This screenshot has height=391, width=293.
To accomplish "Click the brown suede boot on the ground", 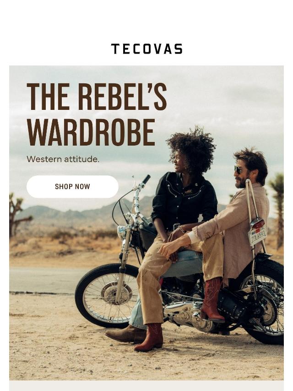I will (126, 334).
